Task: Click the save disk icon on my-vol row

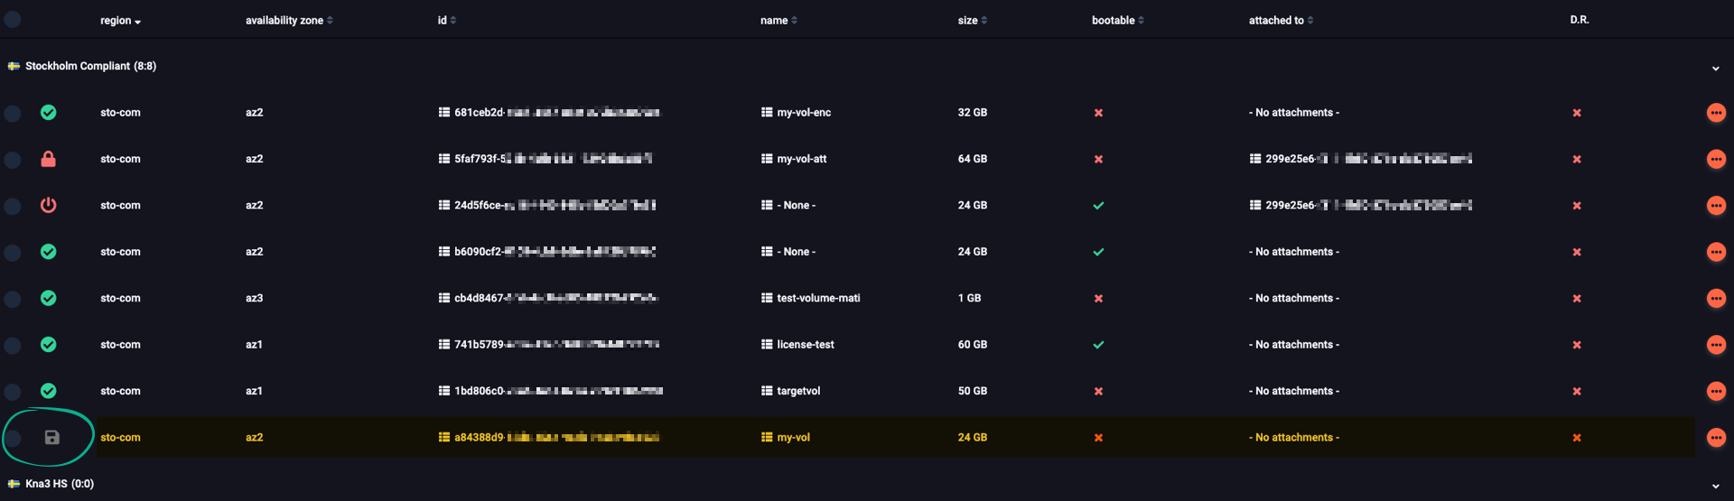Action: pyautogui.click(x=52, y=438)
